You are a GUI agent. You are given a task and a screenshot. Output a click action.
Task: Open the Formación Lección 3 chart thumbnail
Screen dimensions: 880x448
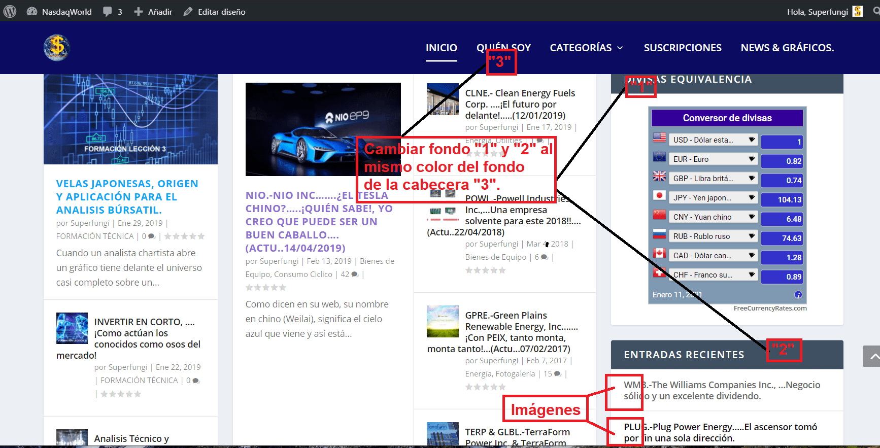tap(130, 119)
